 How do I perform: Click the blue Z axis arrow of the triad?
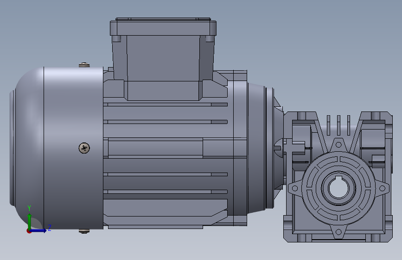pos(38,230)
